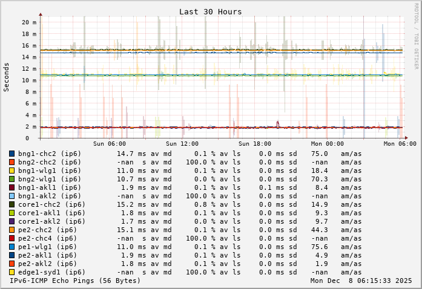The width and height of the screenshot is (422, 289).
Task: Click the bng2-wlg1 green legend swatch
Action: [x=12, y=179]
